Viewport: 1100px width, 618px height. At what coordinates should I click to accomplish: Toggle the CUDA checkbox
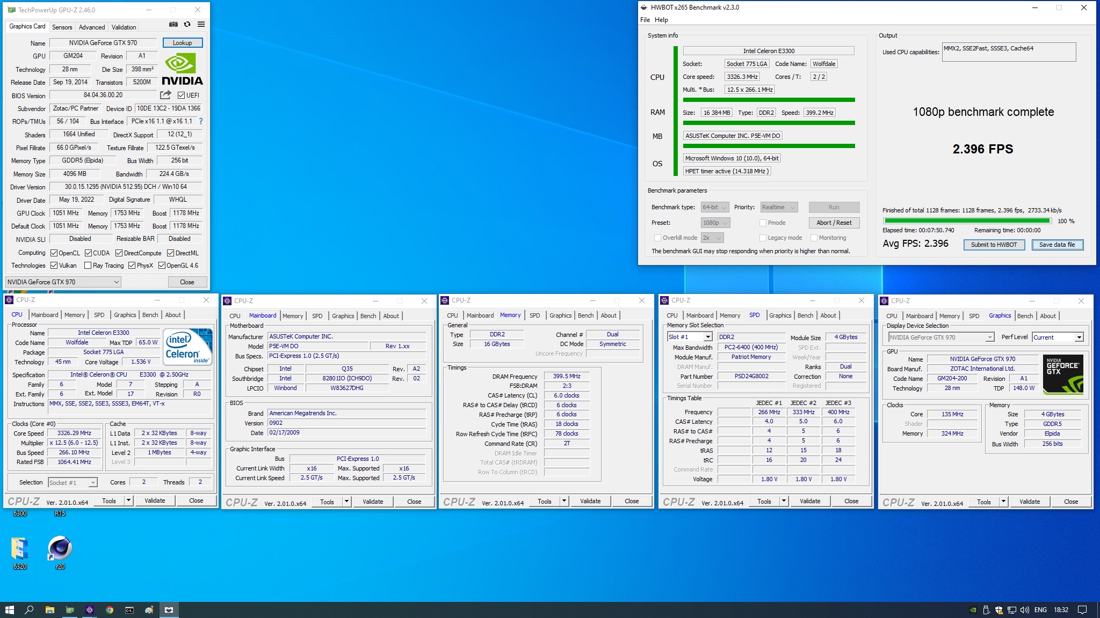88,253
